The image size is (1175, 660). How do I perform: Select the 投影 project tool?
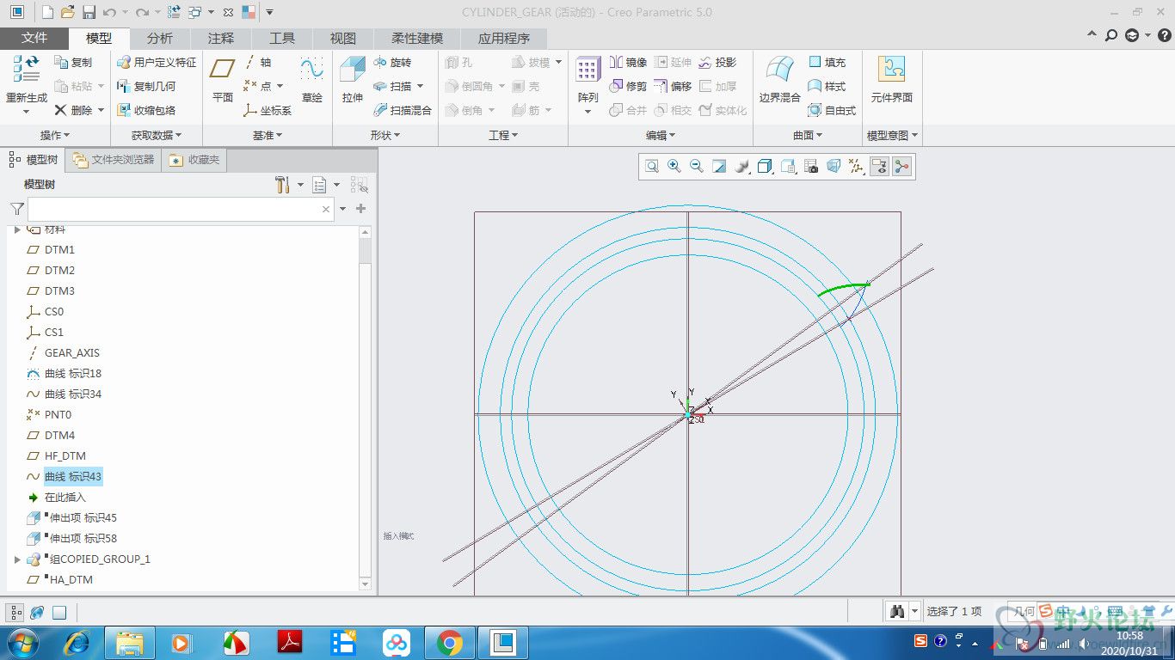pos(717,62)
